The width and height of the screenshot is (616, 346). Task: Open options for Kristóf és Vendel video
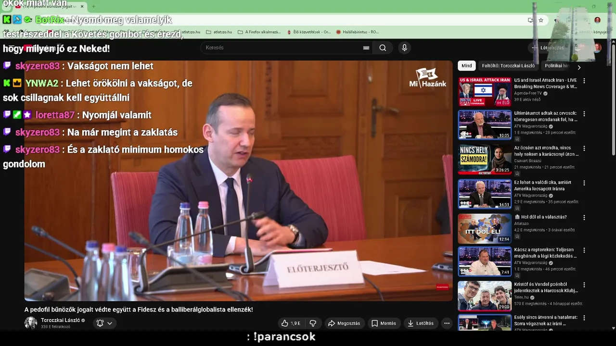pos(584,285)
